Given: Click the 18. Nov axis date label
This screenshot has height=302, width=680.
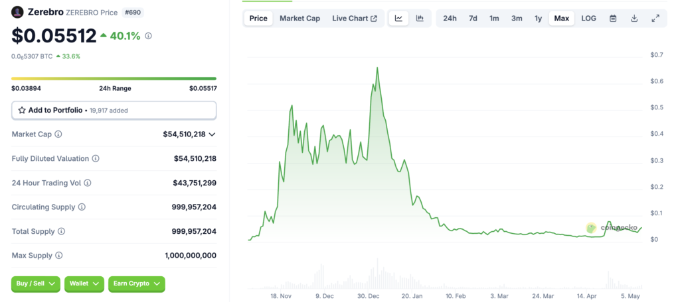Looking at the screenshot, I should click(280, 297).
